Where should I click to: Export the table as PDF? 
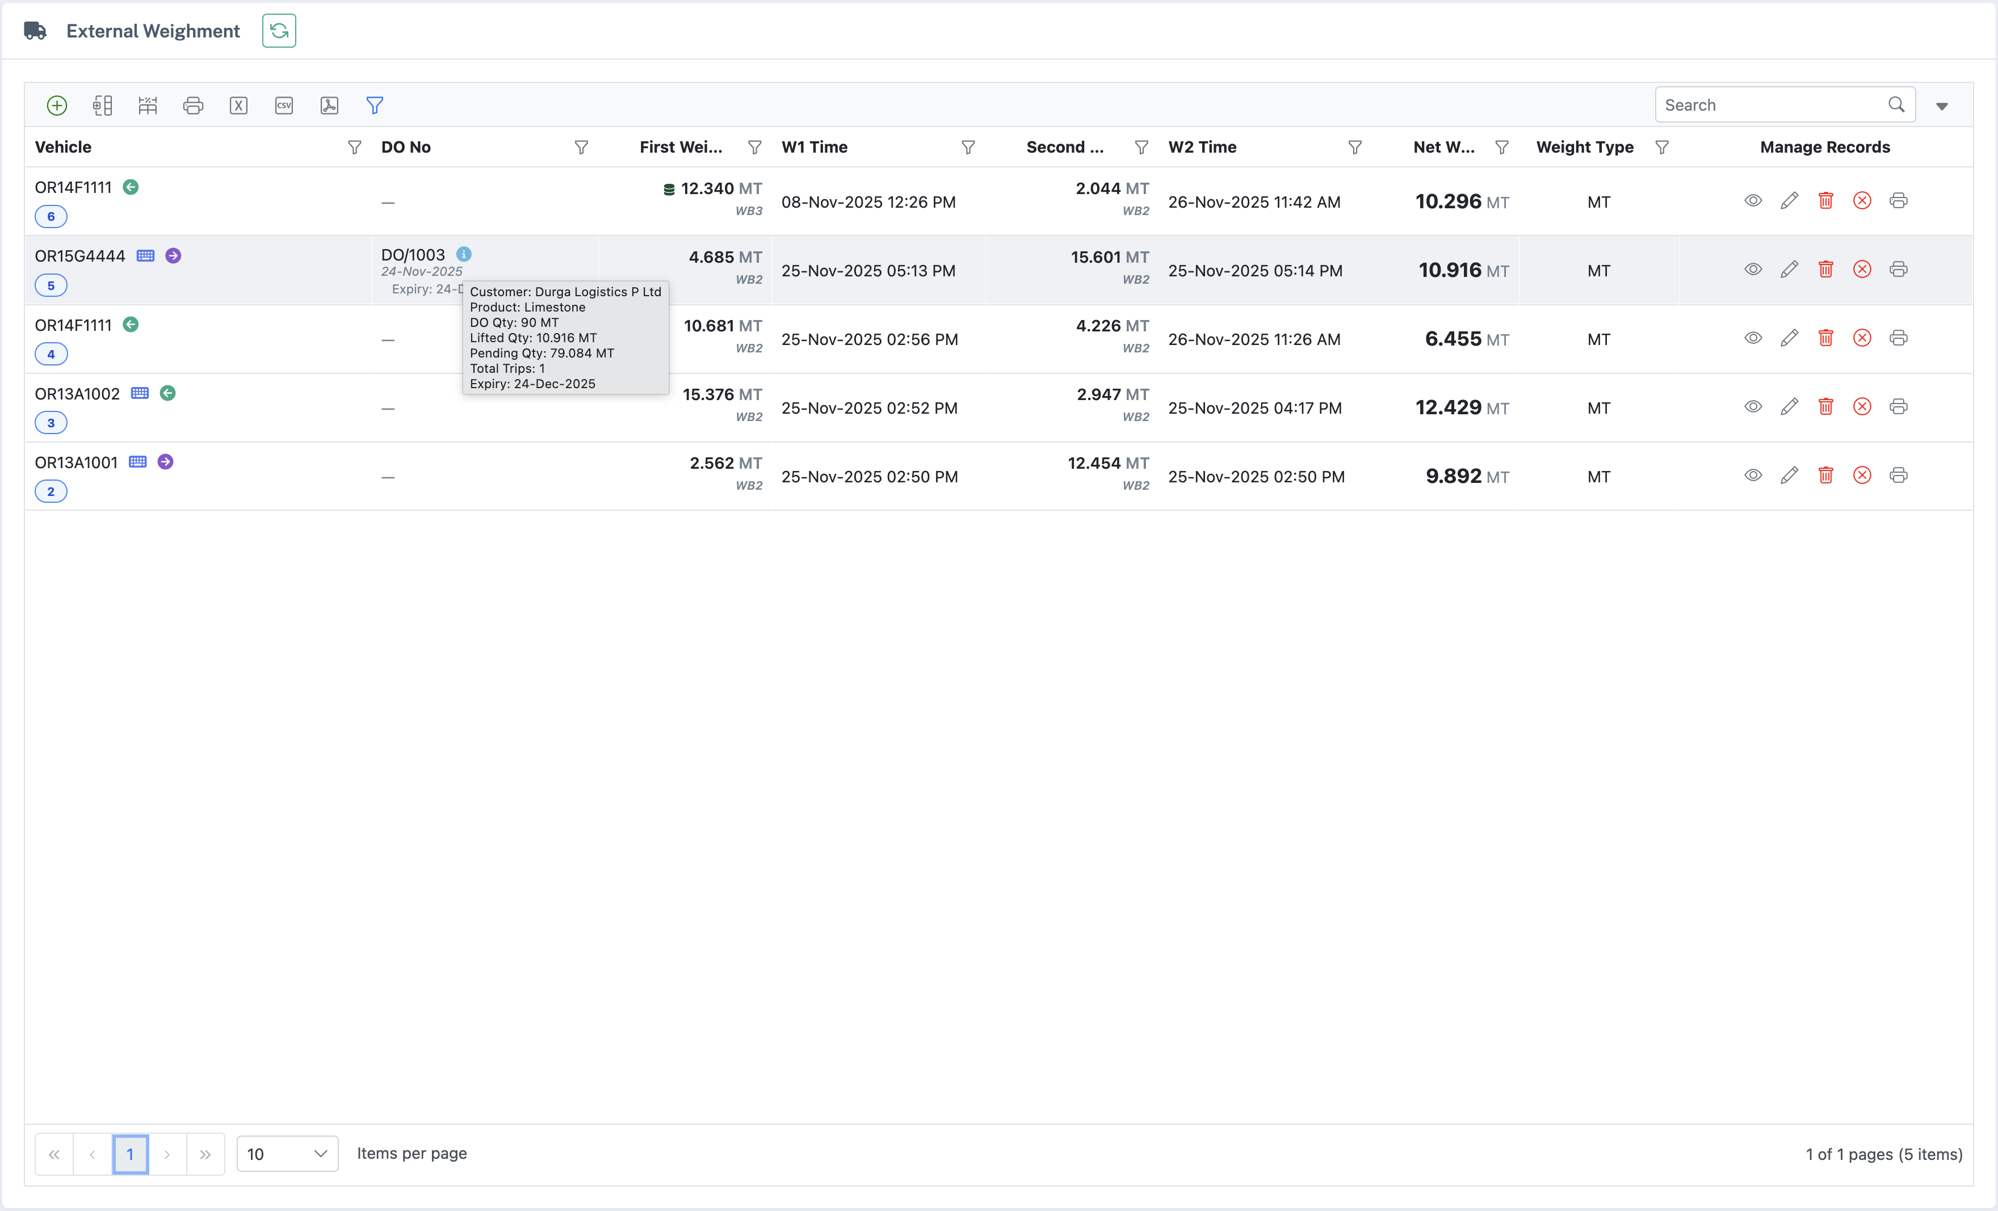point(329,106)
